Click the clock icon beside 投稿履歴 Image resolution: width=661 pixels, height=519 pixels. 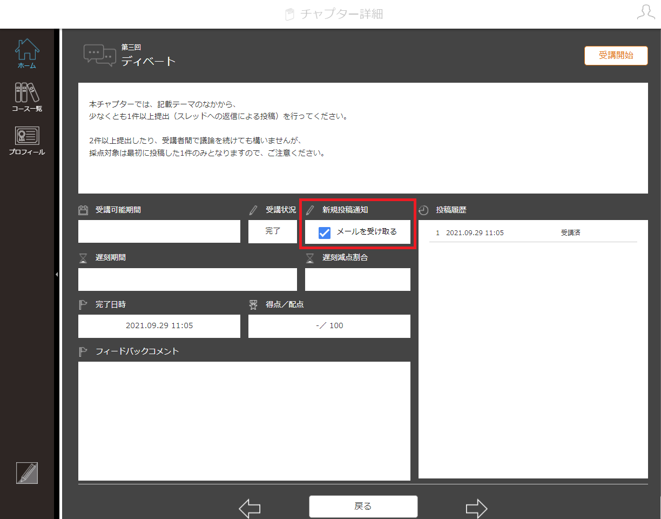click(x=423, y=210)
